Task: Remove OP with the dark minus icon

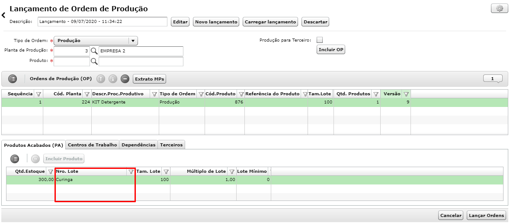Action: [125, 79]
